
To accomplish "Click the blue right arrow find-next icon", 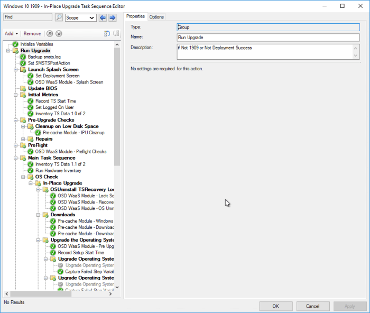I will (112, 17).
